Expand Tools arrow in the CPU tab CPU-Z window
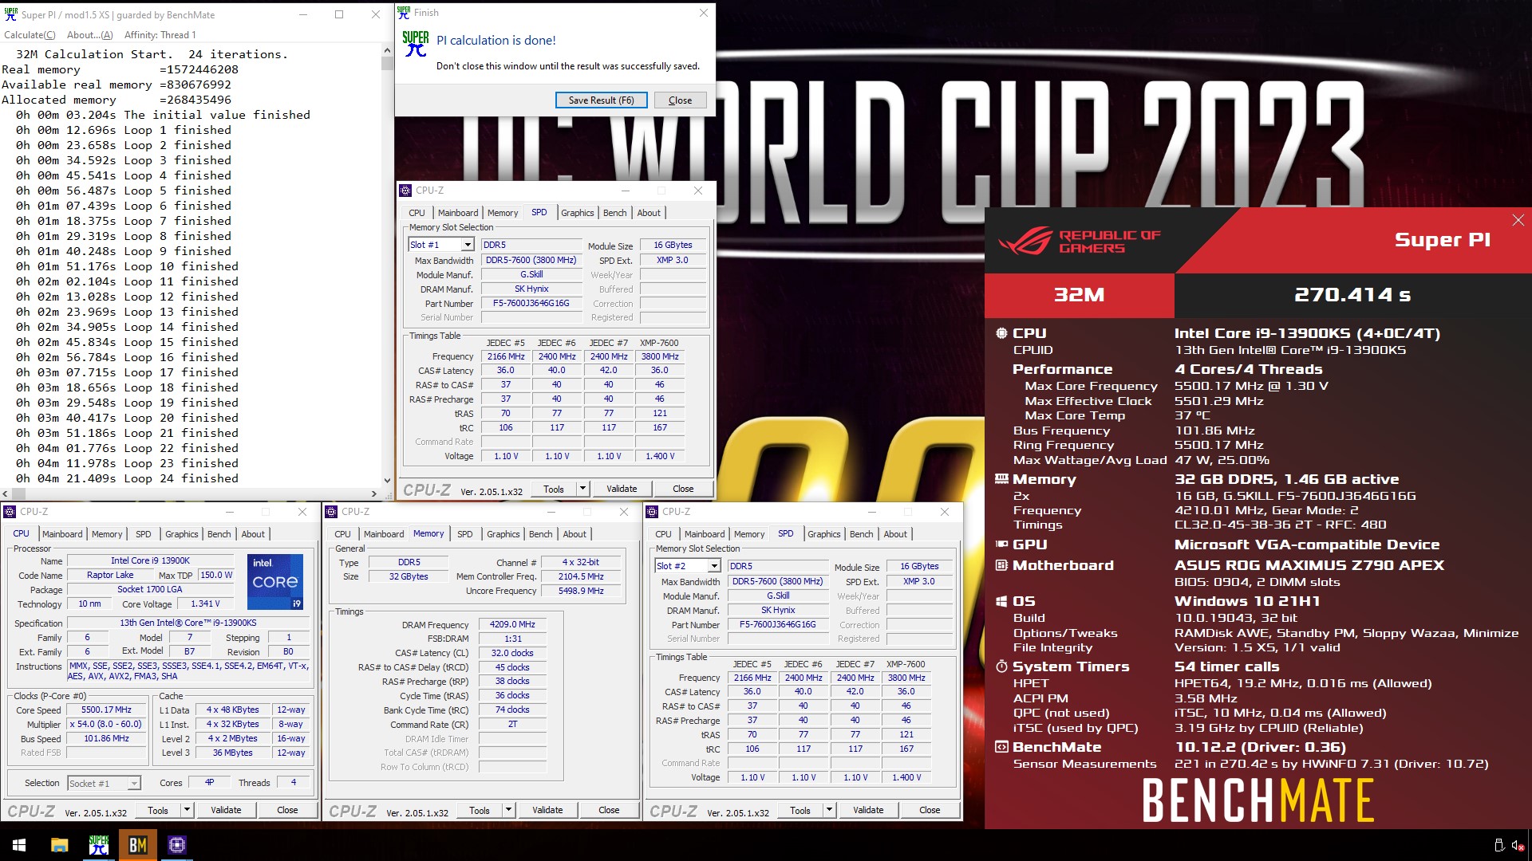 pyautogui.click(x=187, y=810)
